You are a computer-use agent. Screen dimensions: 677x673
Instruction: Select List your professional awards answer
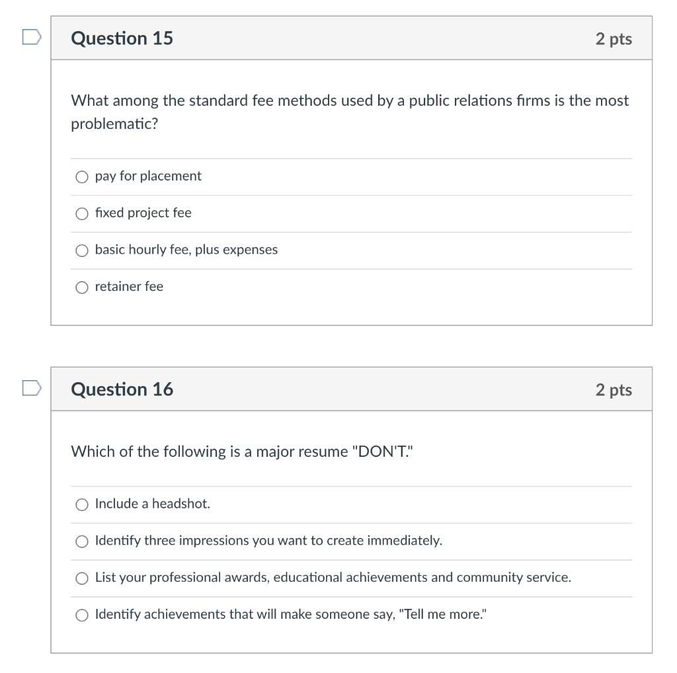(82, 578)
